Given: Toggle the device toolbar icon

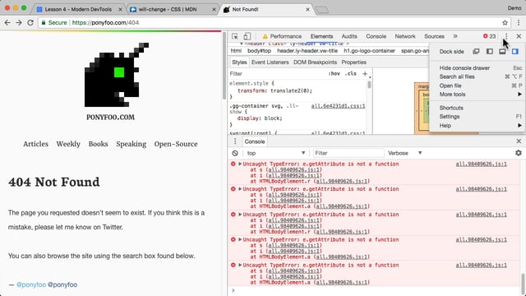Looking at the screenshot, I should [247, 36].
